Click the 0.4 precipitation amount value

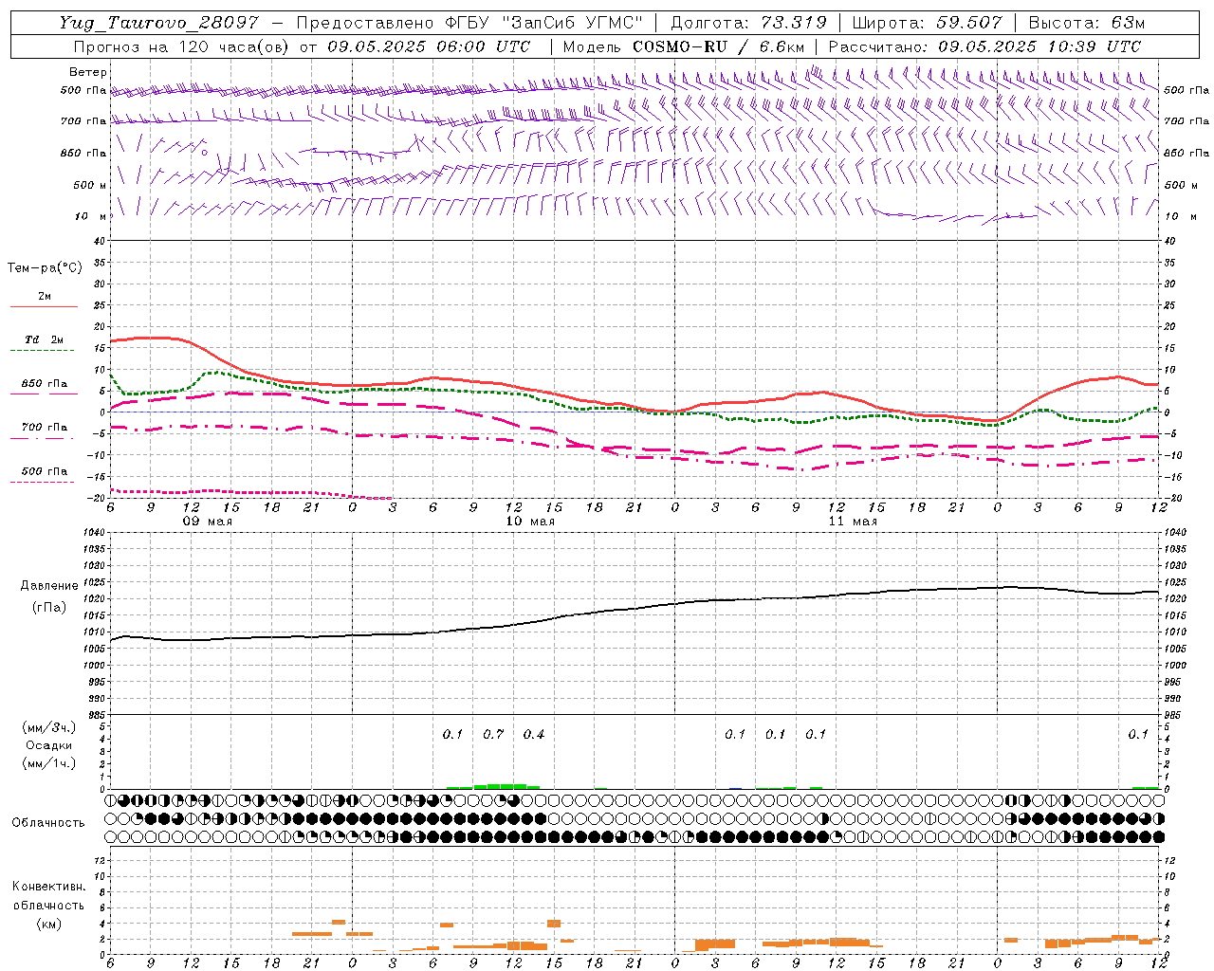point(534,735)
